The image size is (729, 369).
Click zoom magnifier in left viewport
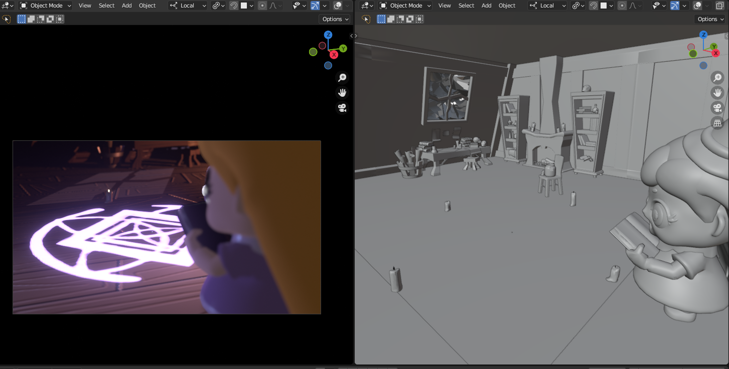click(343, 77)
